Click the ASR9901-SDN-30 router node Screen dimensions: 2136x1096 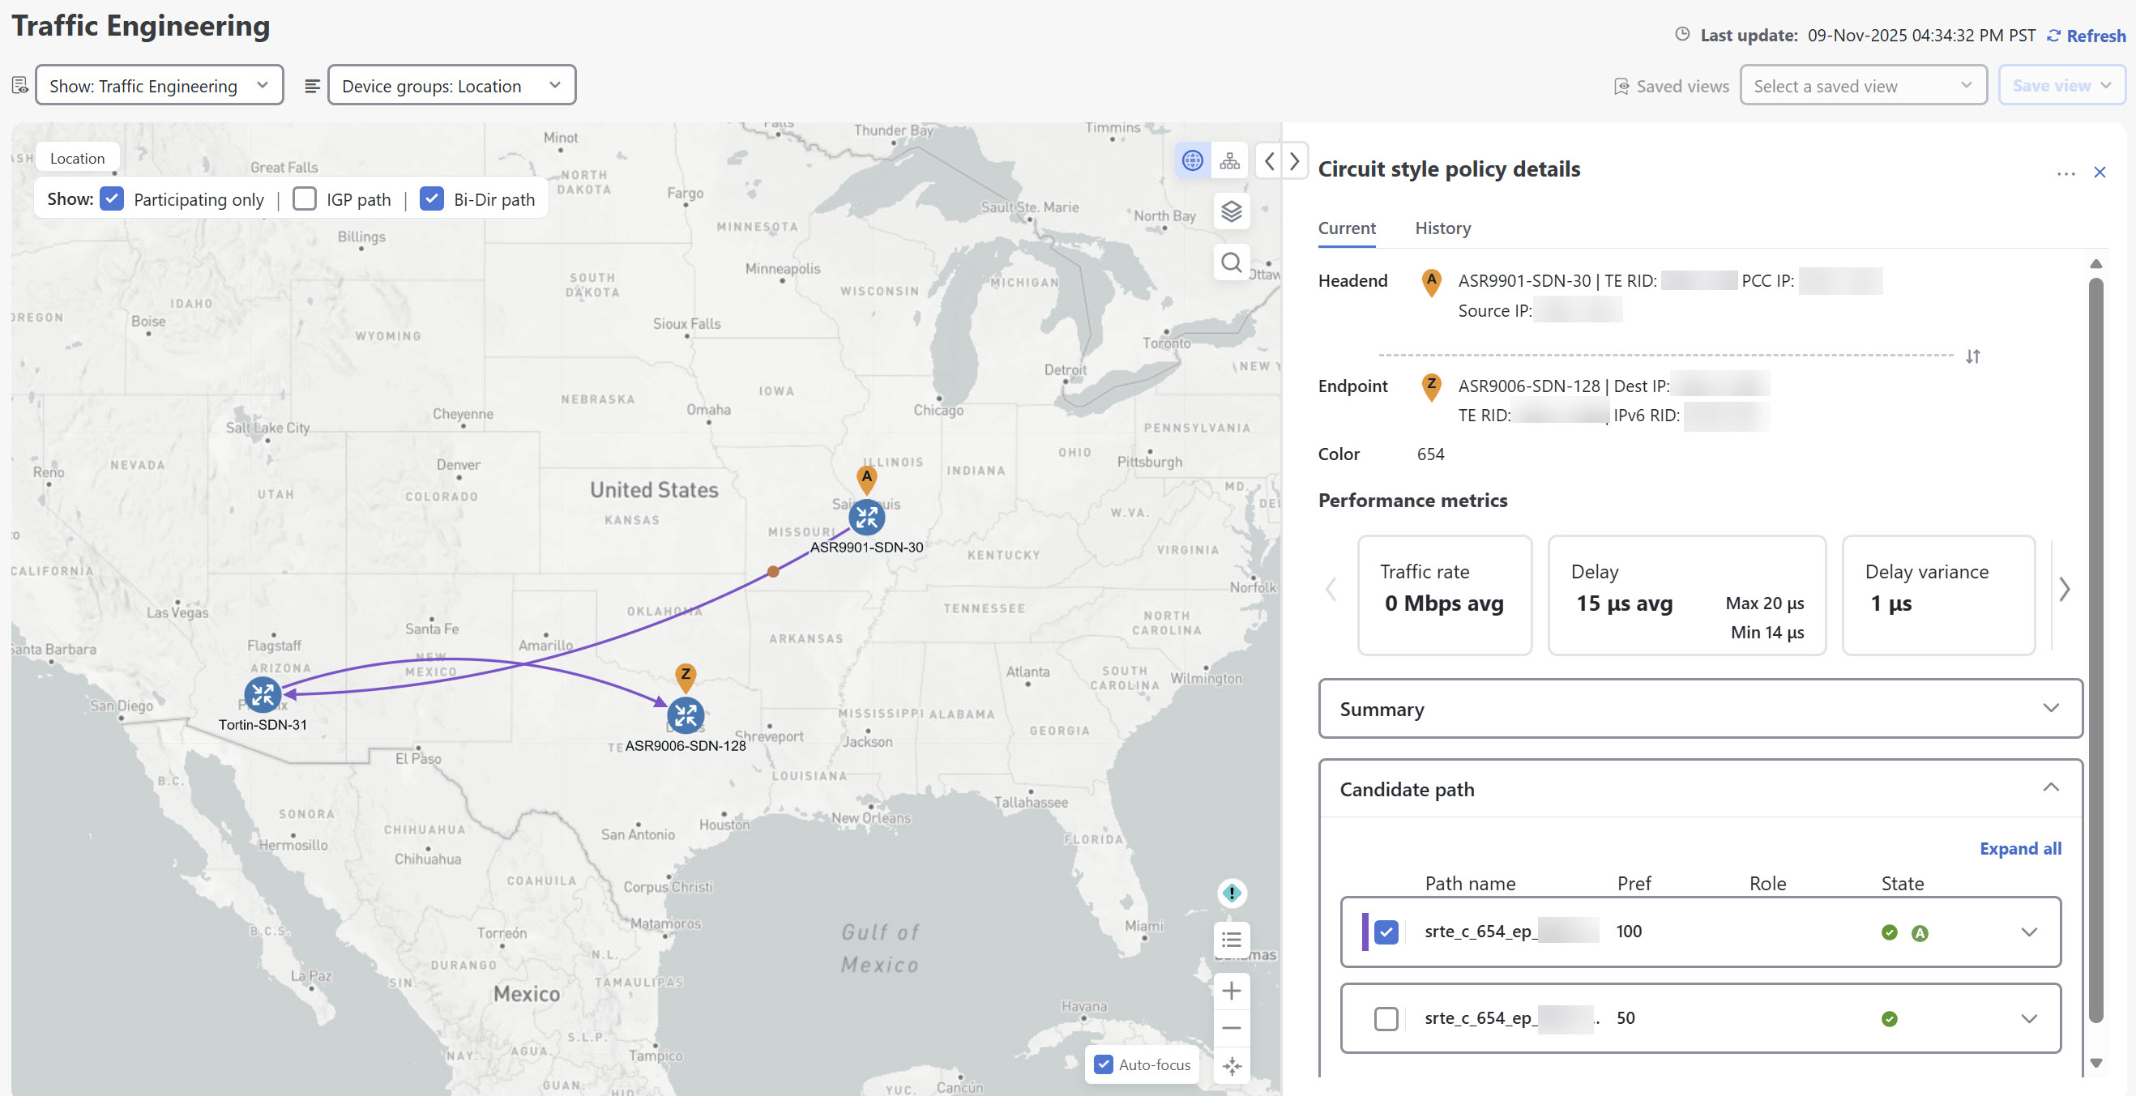866,518
